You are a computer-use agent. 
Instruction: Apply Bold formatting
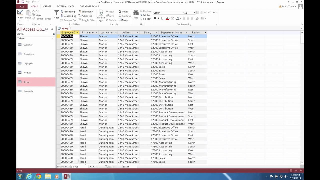[x=155, y=18]
